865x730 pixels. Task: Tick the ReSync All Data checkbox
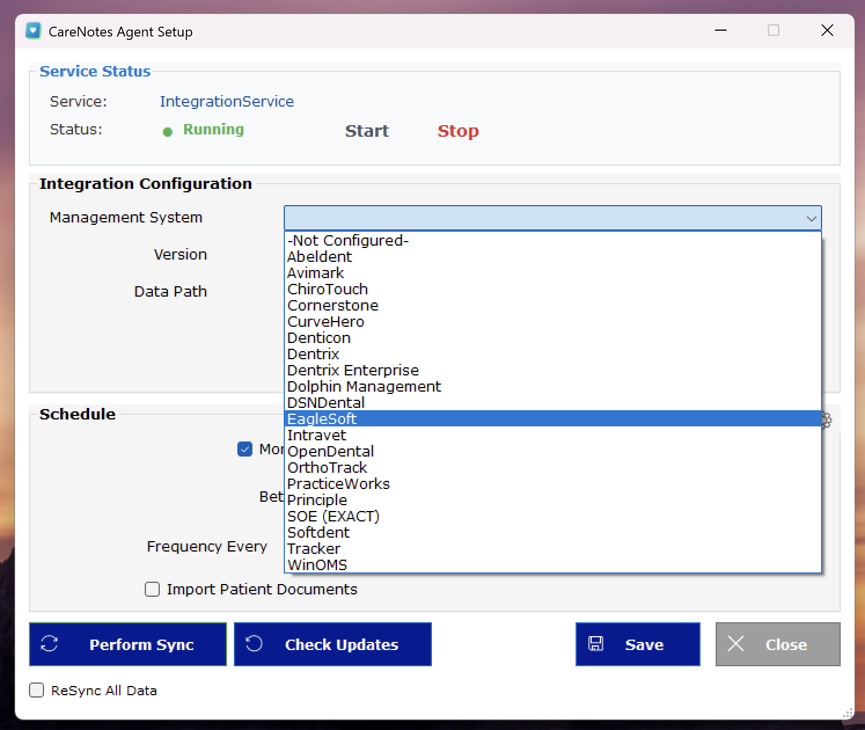click(x=36, y=690)
